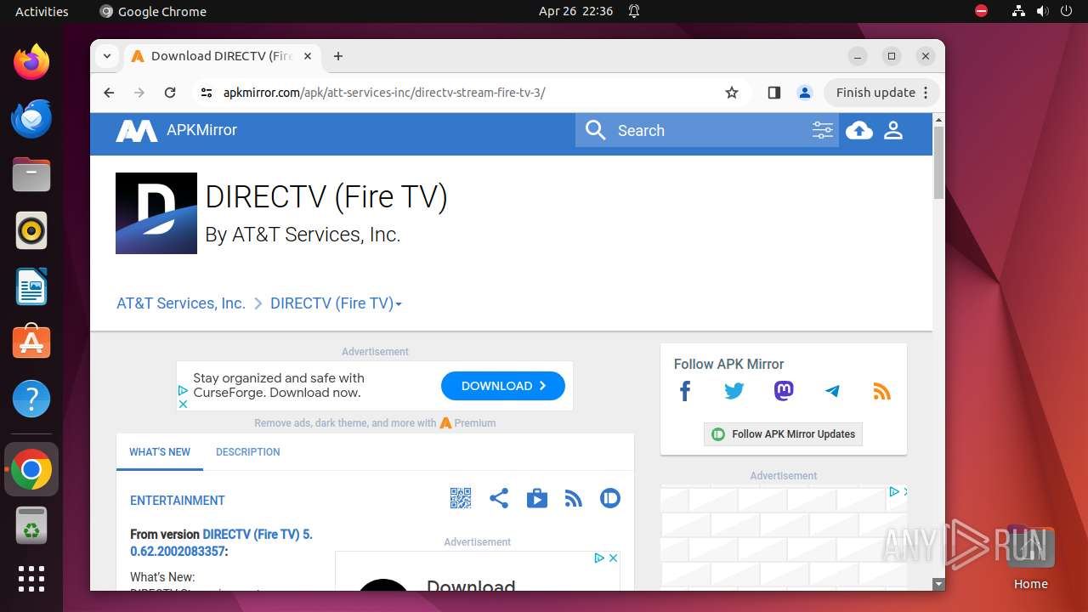Bookmark this page with star icon
The height and width of the screenshot is (612, 1088).
tap(732, 93)
